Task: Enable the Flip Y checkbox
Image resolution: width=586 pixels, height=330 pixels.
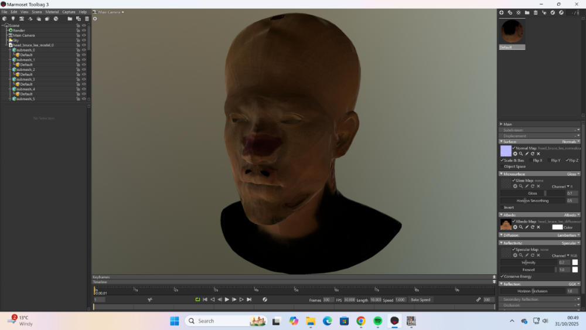Action: click(x=549, y=161)
